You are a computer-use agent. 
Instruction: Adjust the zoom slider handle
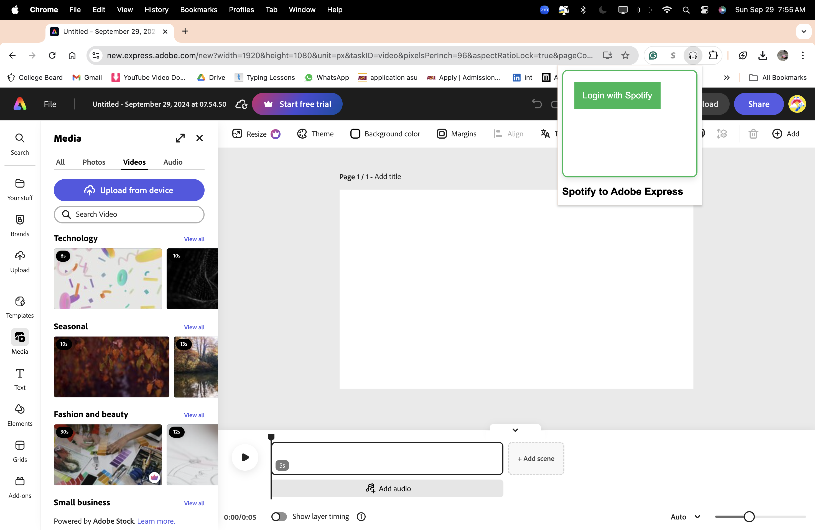749,517
